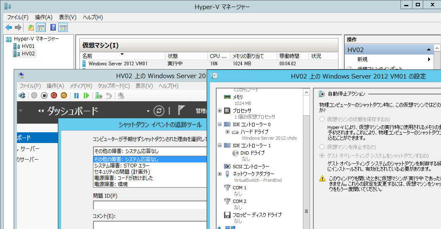The image size is (441, 229).
Task: Click the green Reset/Resume play icon
Action: 86,95
